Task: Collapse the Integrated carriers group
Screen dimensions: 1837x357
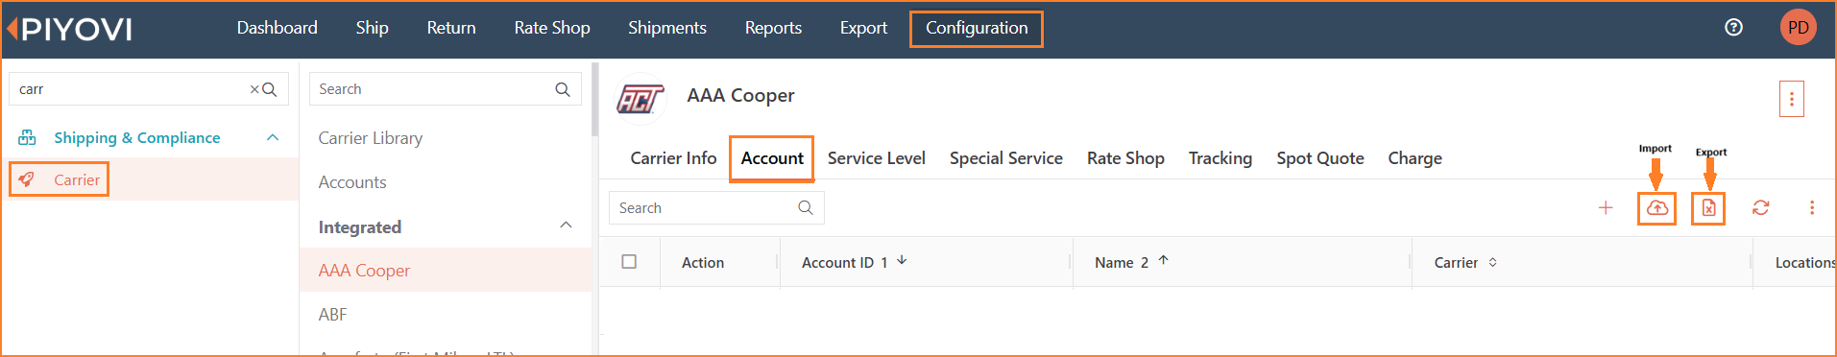Action: 566,226
